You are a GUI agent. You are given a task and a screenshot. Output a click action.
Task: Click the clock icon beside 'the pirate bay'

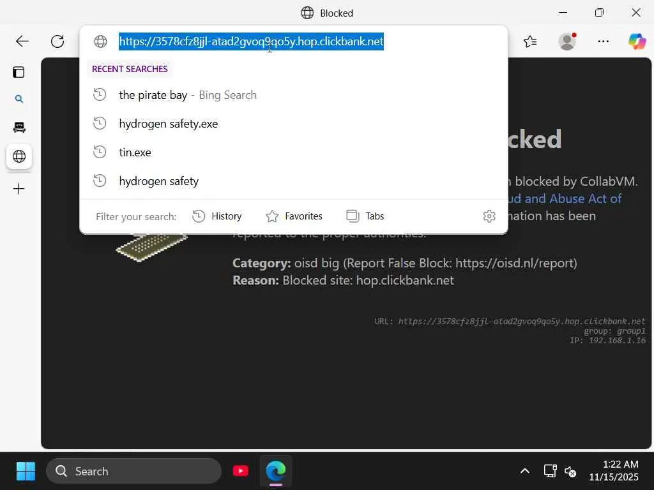(100, 94)
